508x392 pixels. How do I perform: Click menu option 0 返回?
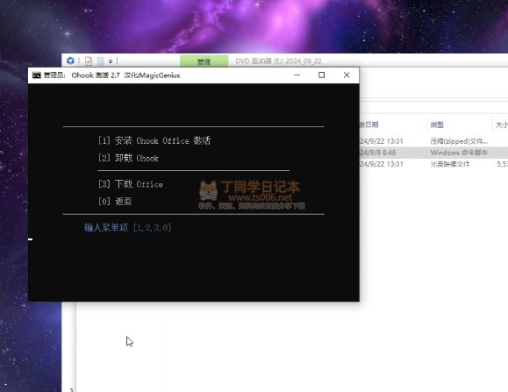point(115,202)
